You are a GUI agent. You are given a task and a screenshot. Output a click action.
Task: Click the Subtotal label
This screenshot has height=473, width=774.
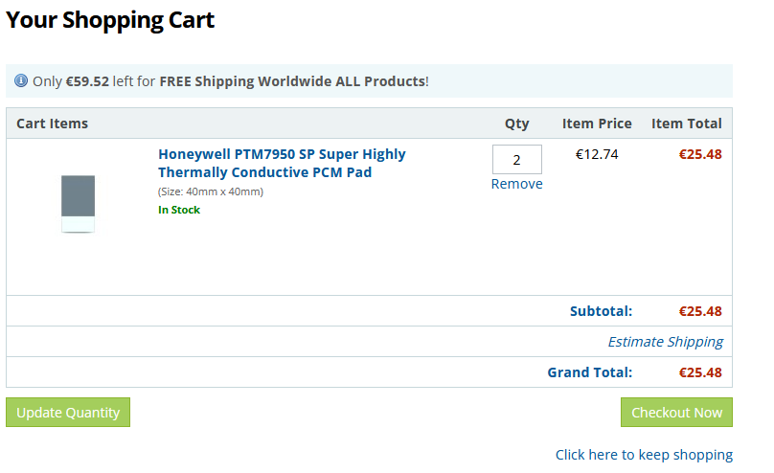pos(601,311)
